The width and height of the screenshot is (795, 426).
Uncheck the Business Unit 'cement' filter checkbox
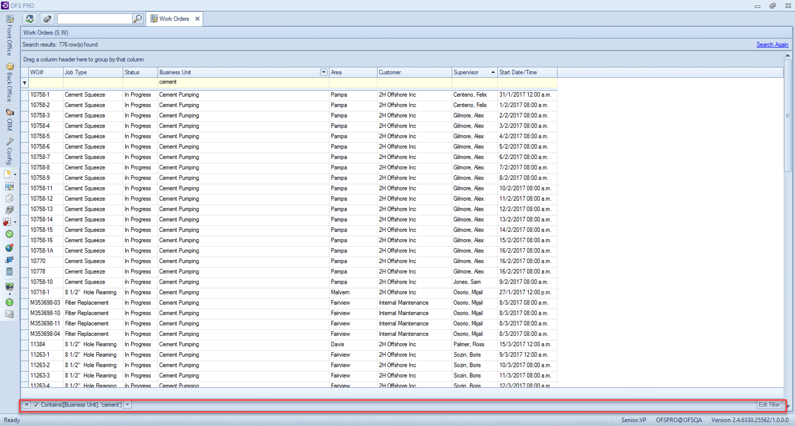(x=36, y=405)
